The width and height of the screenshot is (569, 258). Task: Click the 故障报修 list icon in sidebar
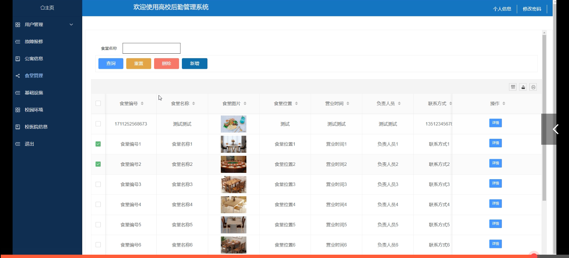18,42
